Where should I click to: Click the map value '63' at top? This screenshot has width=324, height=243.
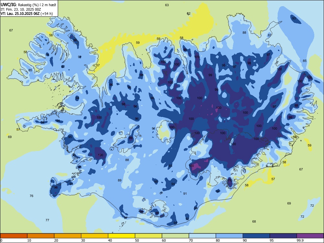167,5
